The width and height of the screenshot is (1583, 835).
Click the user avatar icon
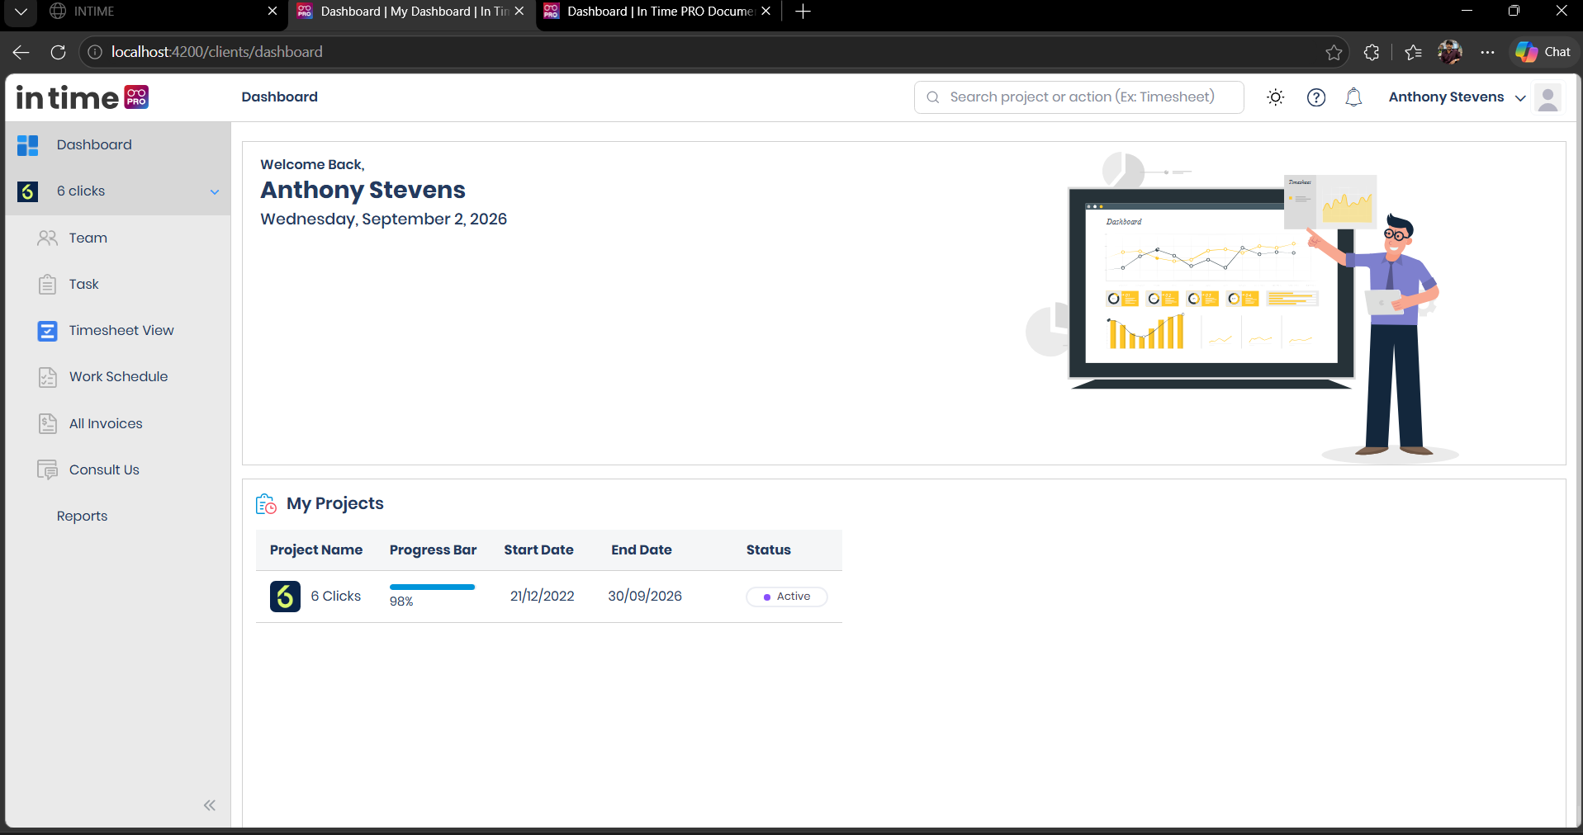[1548, 97]
